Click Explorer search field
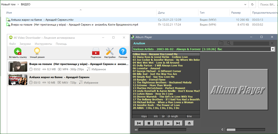 (x=268, y=5)
